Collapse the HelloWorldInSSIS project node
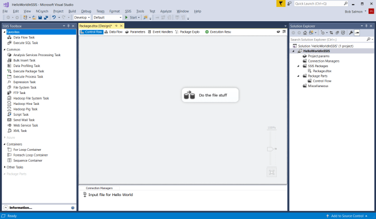This screenshot has width=376, height=219. (x=293, y=51)
